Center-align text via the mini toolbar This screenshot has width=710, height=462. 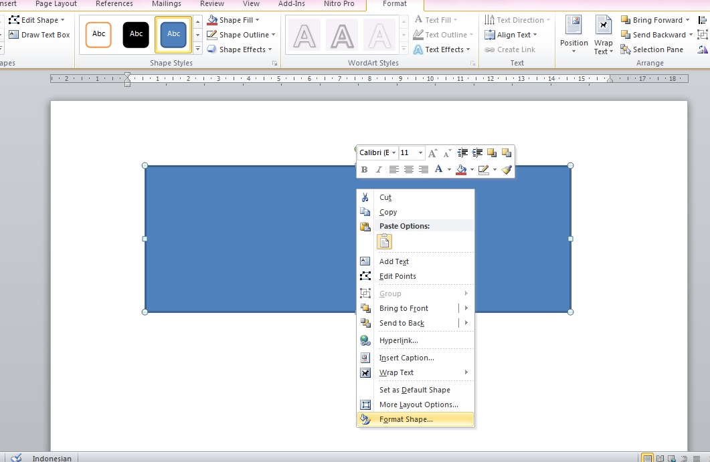[408, 169]
